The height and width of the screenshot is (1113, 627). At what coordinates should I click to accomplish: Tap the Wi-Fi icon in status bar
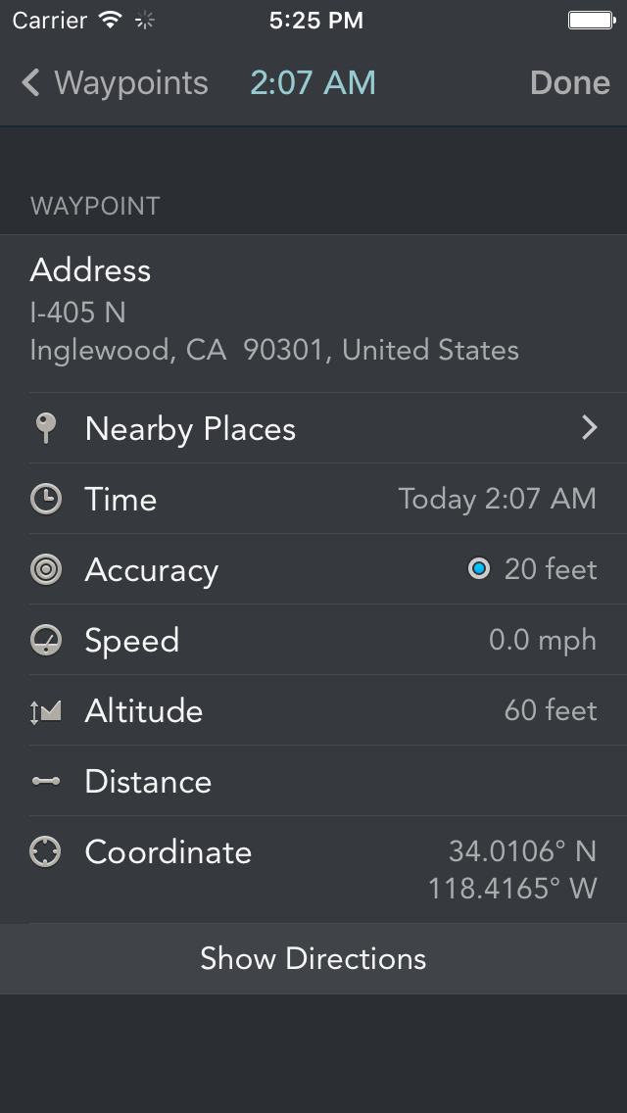(111, 20)
